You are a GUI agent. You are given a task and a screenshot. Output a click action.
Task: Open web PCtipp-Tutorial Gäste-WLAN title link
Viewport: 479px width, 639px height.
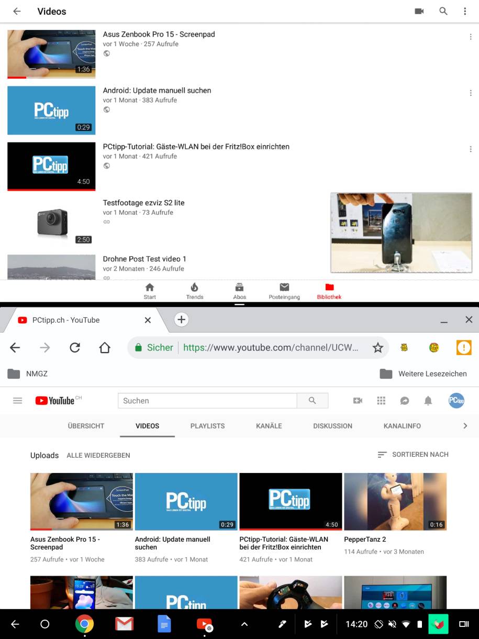tap(284, 543)
